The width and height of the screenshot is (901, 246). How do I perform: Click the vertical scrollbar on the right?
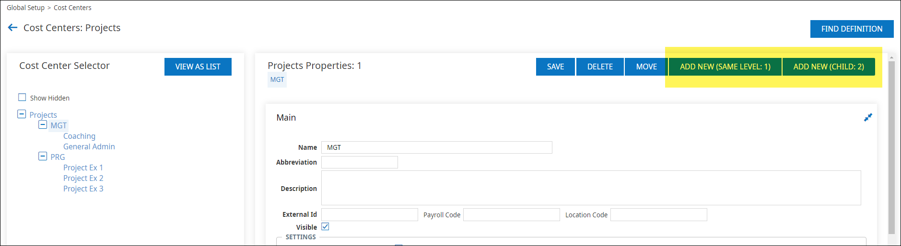click(x=891, y=144)
